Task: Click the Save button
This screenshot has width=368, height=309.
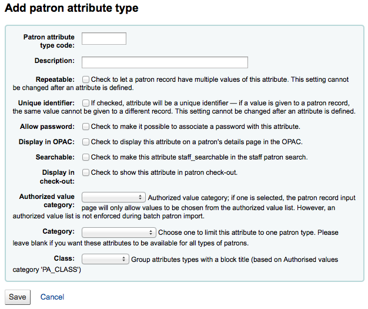Action: (x=18, y=297)
